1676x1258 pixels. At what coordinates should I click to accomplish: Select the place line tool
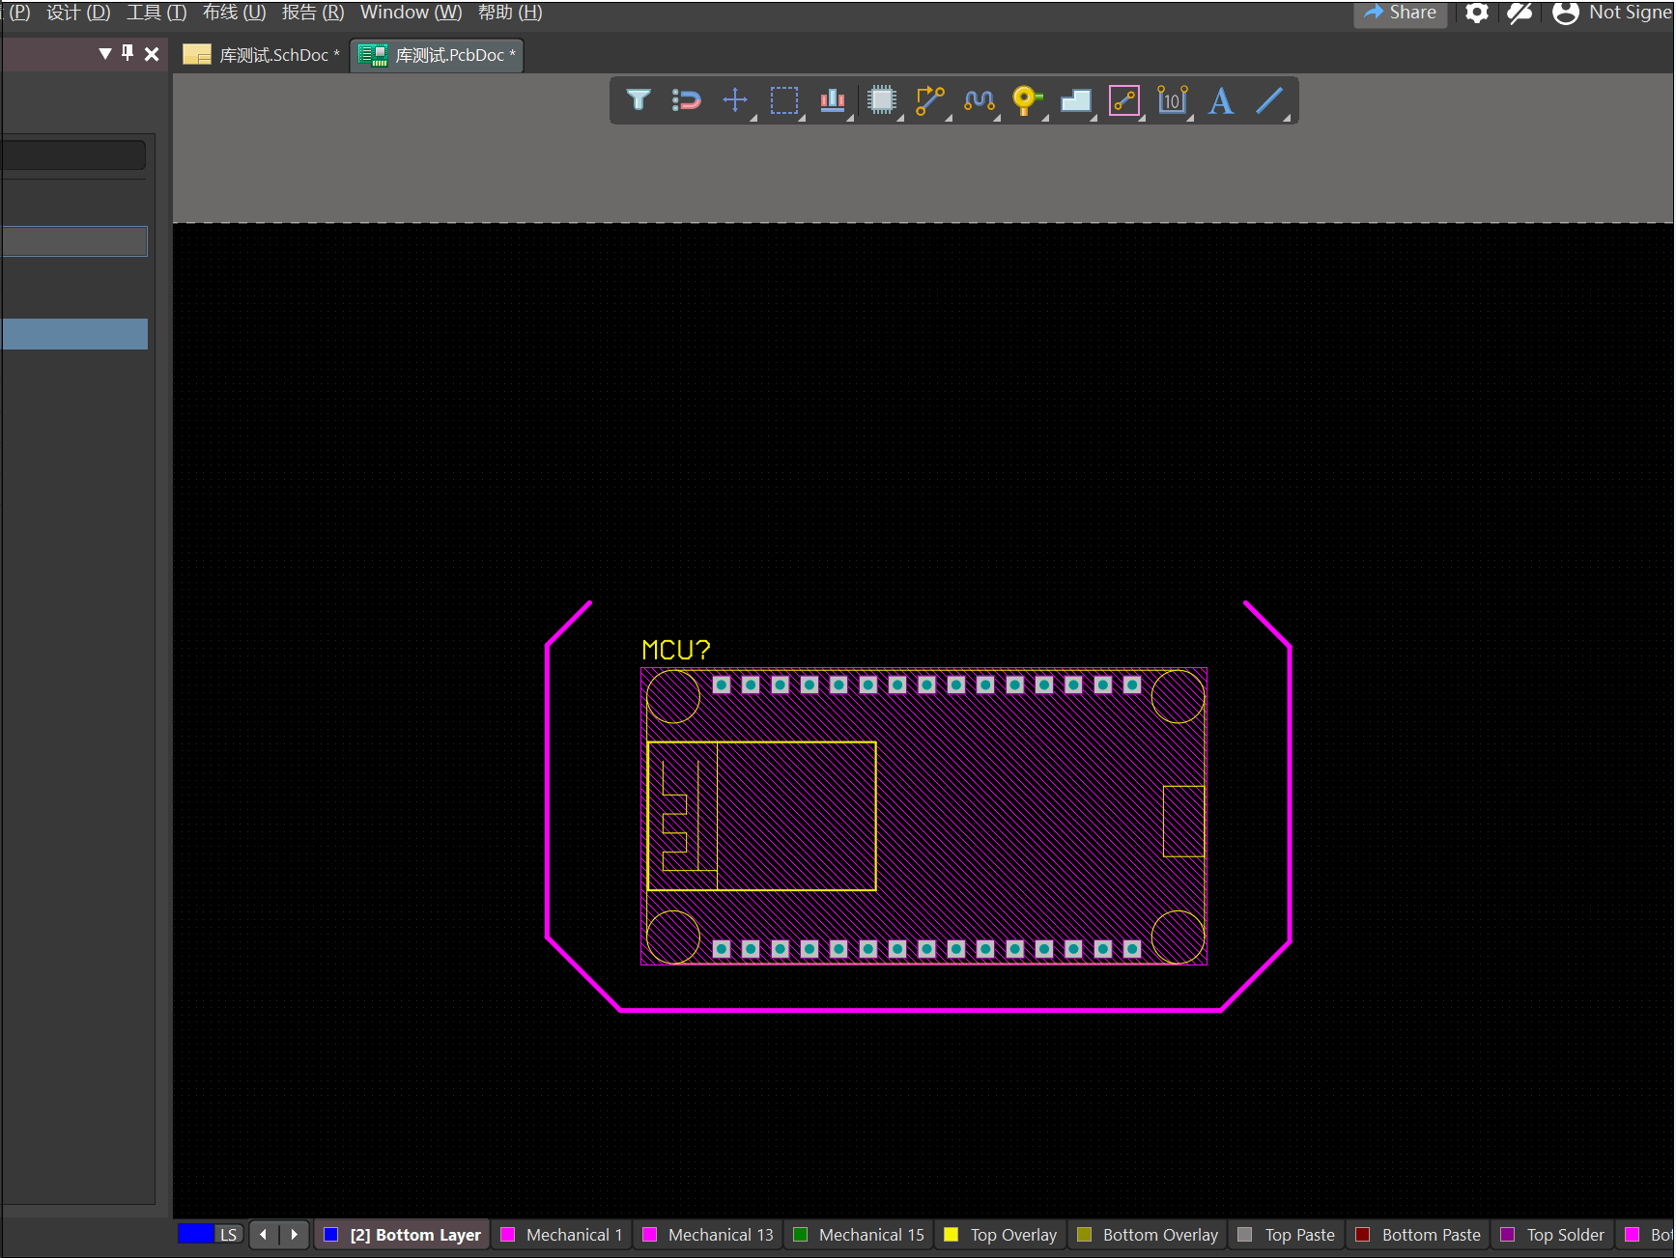coord(1270,100)
